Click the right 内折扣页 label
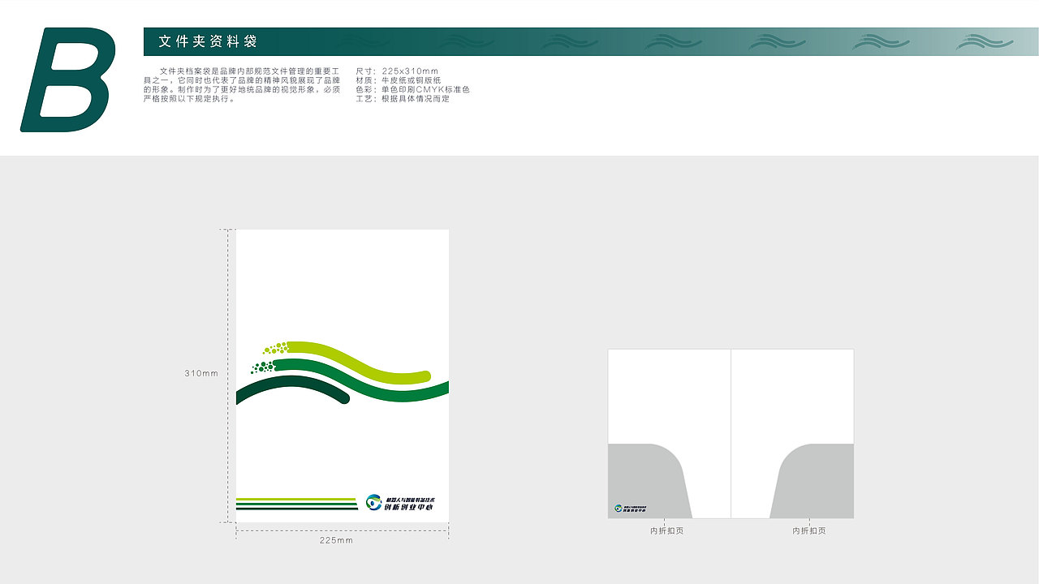This screenshot has height=584, width=1039. [809, 530]
